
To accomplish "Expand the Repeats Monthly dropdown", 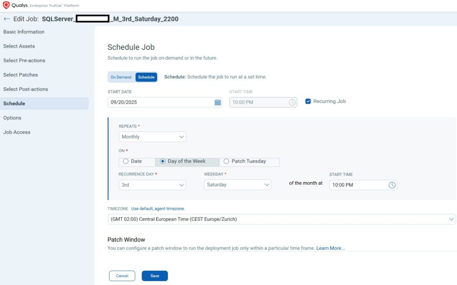I will [x=152, y=137].
